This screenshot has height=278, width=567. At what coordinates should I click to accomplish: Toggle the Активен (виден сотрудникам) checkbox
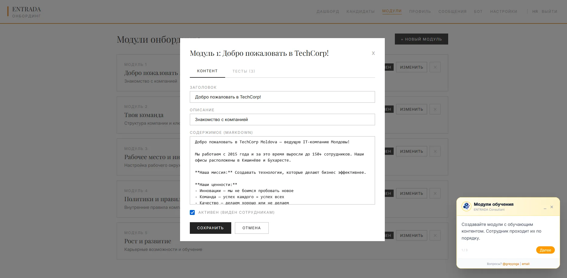192,212
